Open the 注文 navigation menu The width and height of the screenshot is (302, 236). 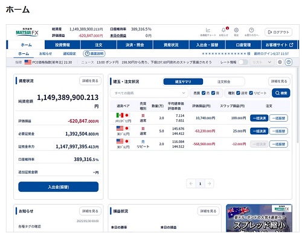98,45
